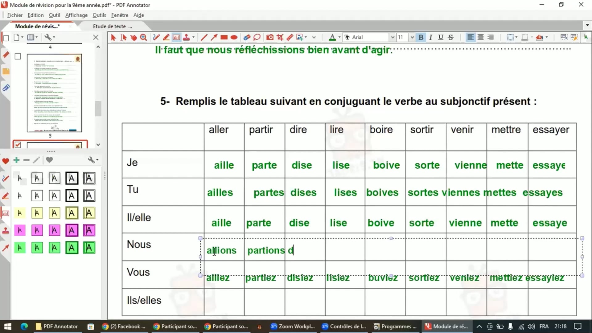Open the Arial font dropdown
The image size is (592, 333).
(x=393, y=37)
